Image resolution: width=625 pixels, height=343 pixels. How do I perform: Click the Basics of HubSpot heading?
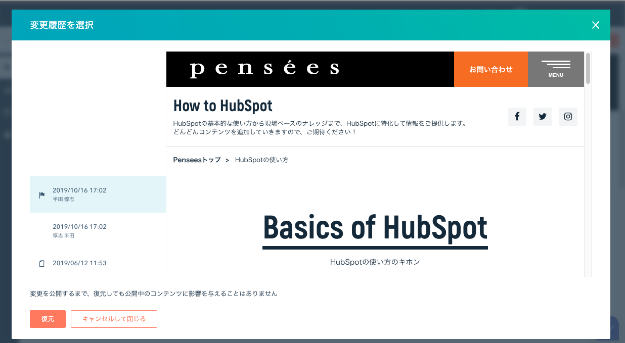(x=375, y=228)
